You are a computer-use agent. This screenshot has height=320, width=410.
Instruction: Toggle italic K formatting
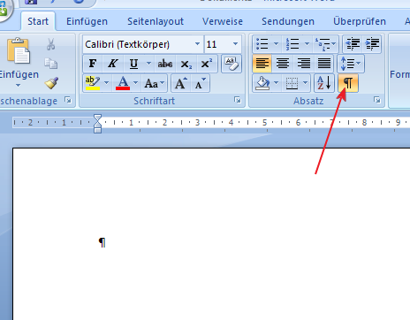click(x=112, y=64)
